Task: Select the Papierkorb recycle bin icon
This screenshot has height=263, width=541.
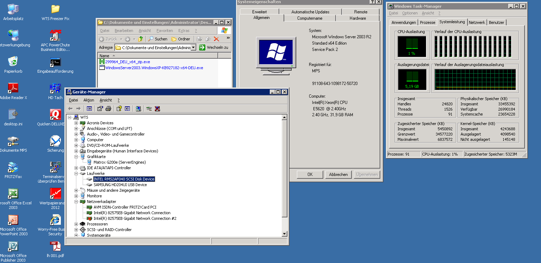Action: 13,65
